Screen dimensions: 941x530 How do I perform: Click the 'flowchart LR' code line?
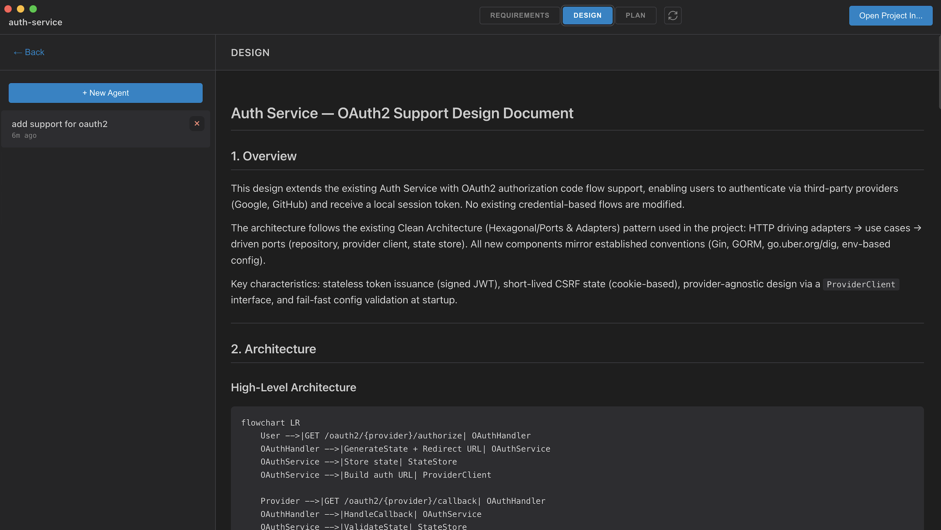[270, 423]
